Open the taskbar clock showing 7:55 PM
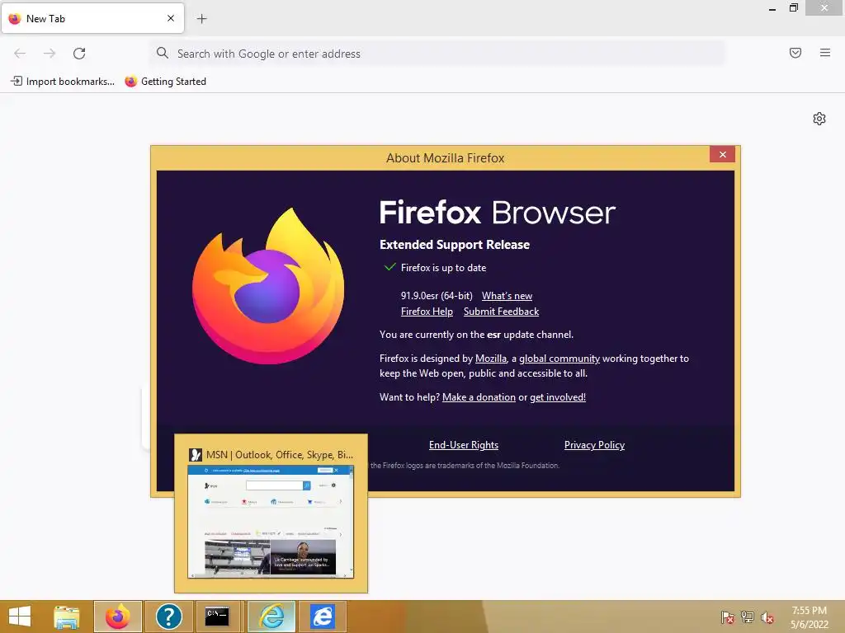The image size is (845, 633). (809, 617)
